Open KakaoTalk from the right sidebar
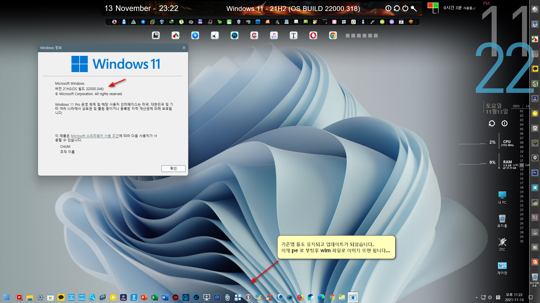Image resolution: width=540 pixels, height=303 pixels. coord(535,69)
